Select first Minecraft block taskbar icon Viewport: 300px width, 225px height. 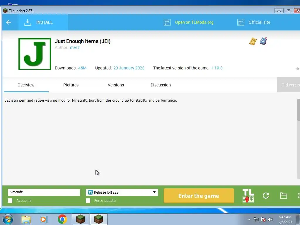[x=81, y=219]
